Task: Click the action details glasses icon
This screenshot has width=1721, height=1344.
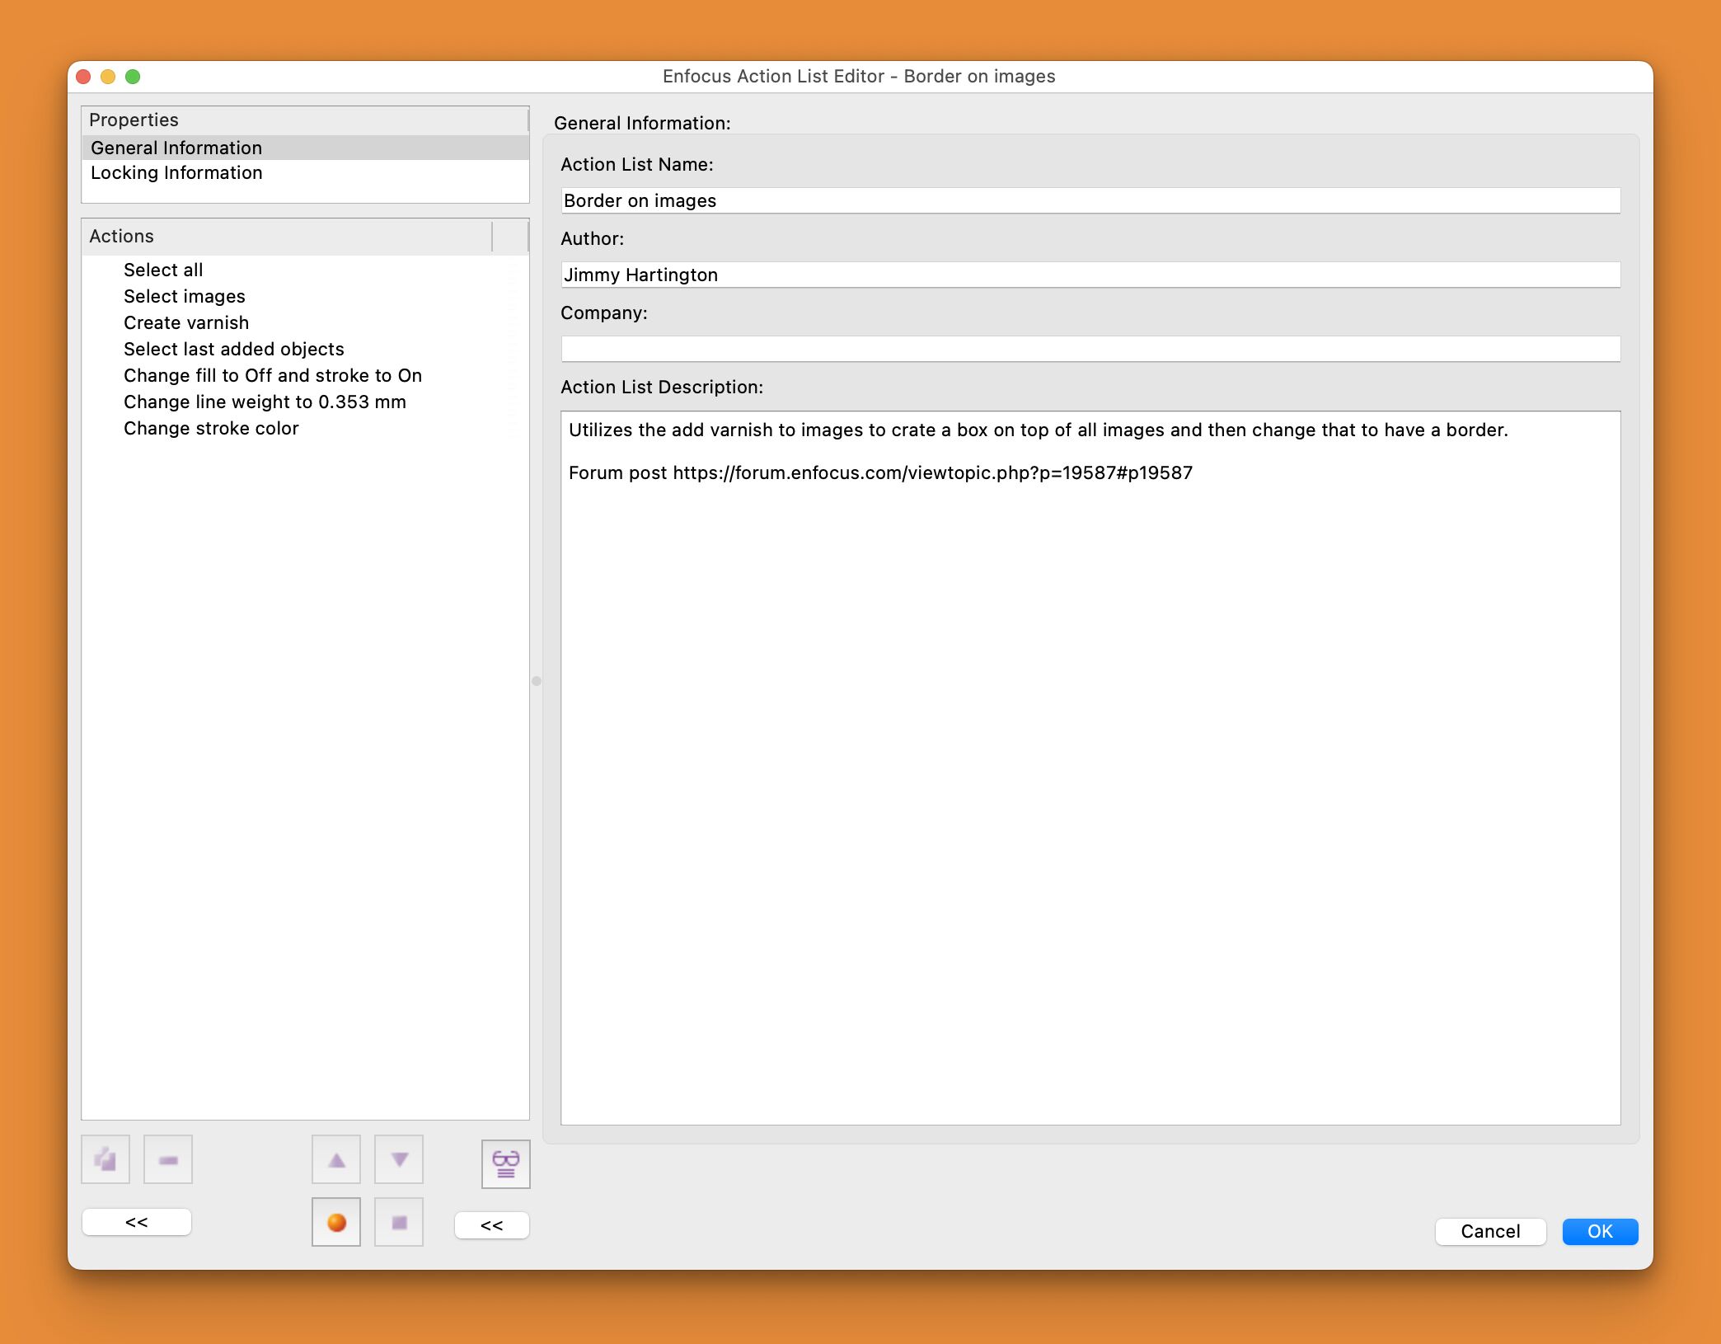Action: 504,1164
